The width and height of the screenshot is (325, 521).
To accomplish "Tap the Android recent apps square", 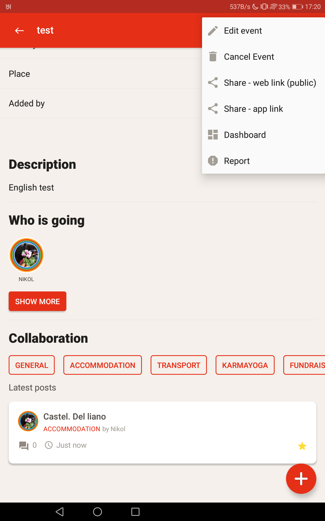I will [x=135, y=512].
